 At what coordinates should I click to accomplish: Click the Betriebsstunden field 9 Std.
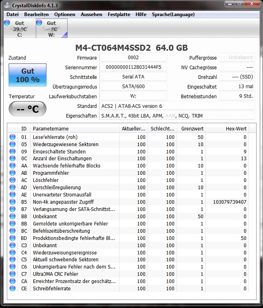pyautogui.click(x=237, y=96)
